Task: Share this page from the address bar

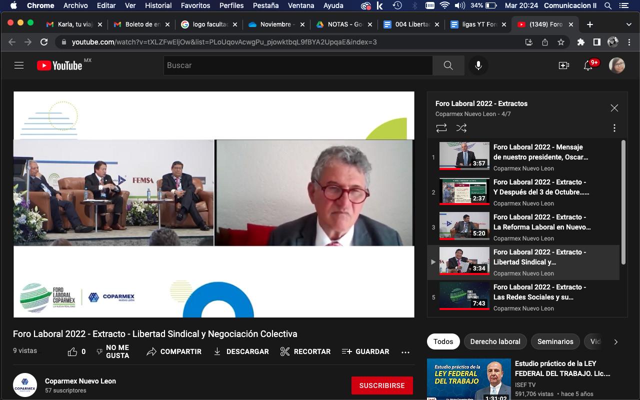Action: click(x=545, y=42)
